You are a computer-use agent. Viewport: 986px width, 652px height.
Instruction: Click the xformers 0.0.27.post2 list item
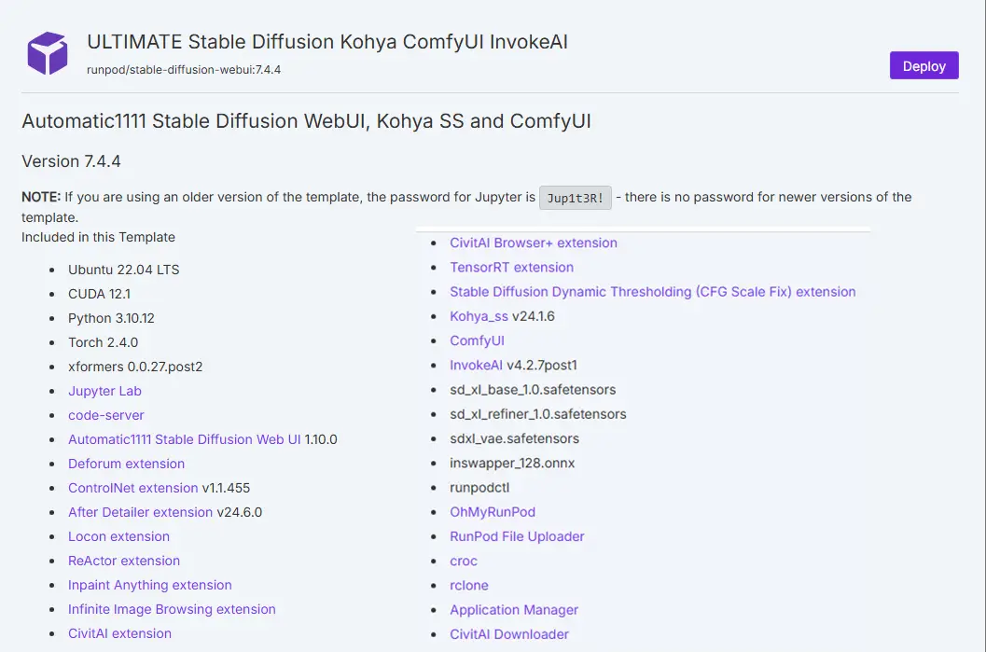[135, 367]
